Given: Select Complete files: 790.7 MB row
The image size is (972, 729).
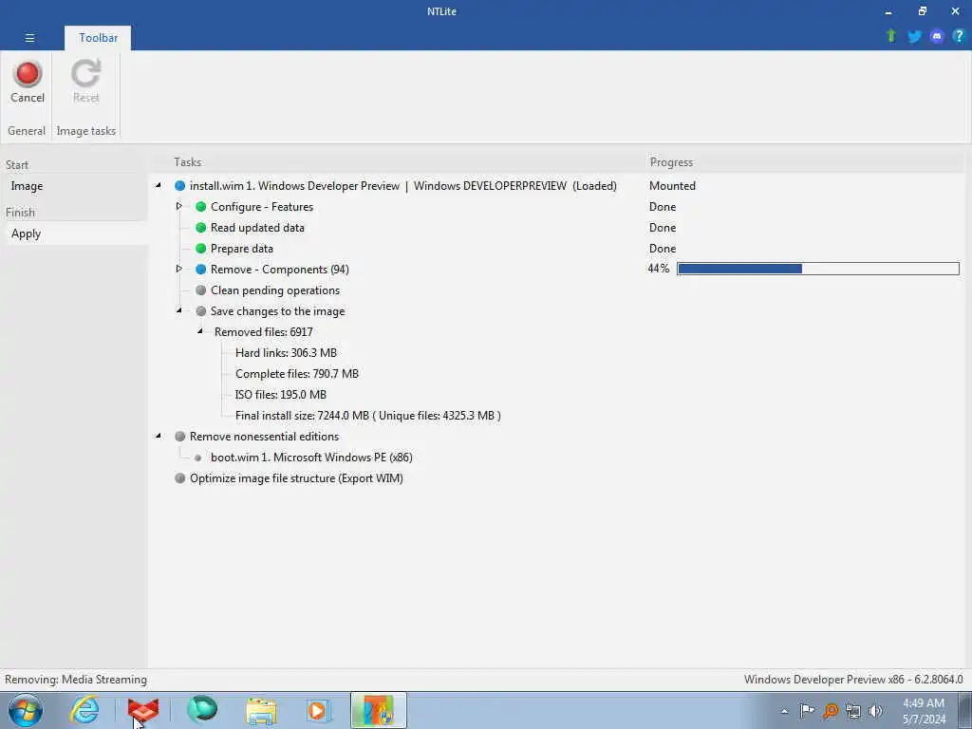Looking at the screenshot, I should tap(297, 374).
